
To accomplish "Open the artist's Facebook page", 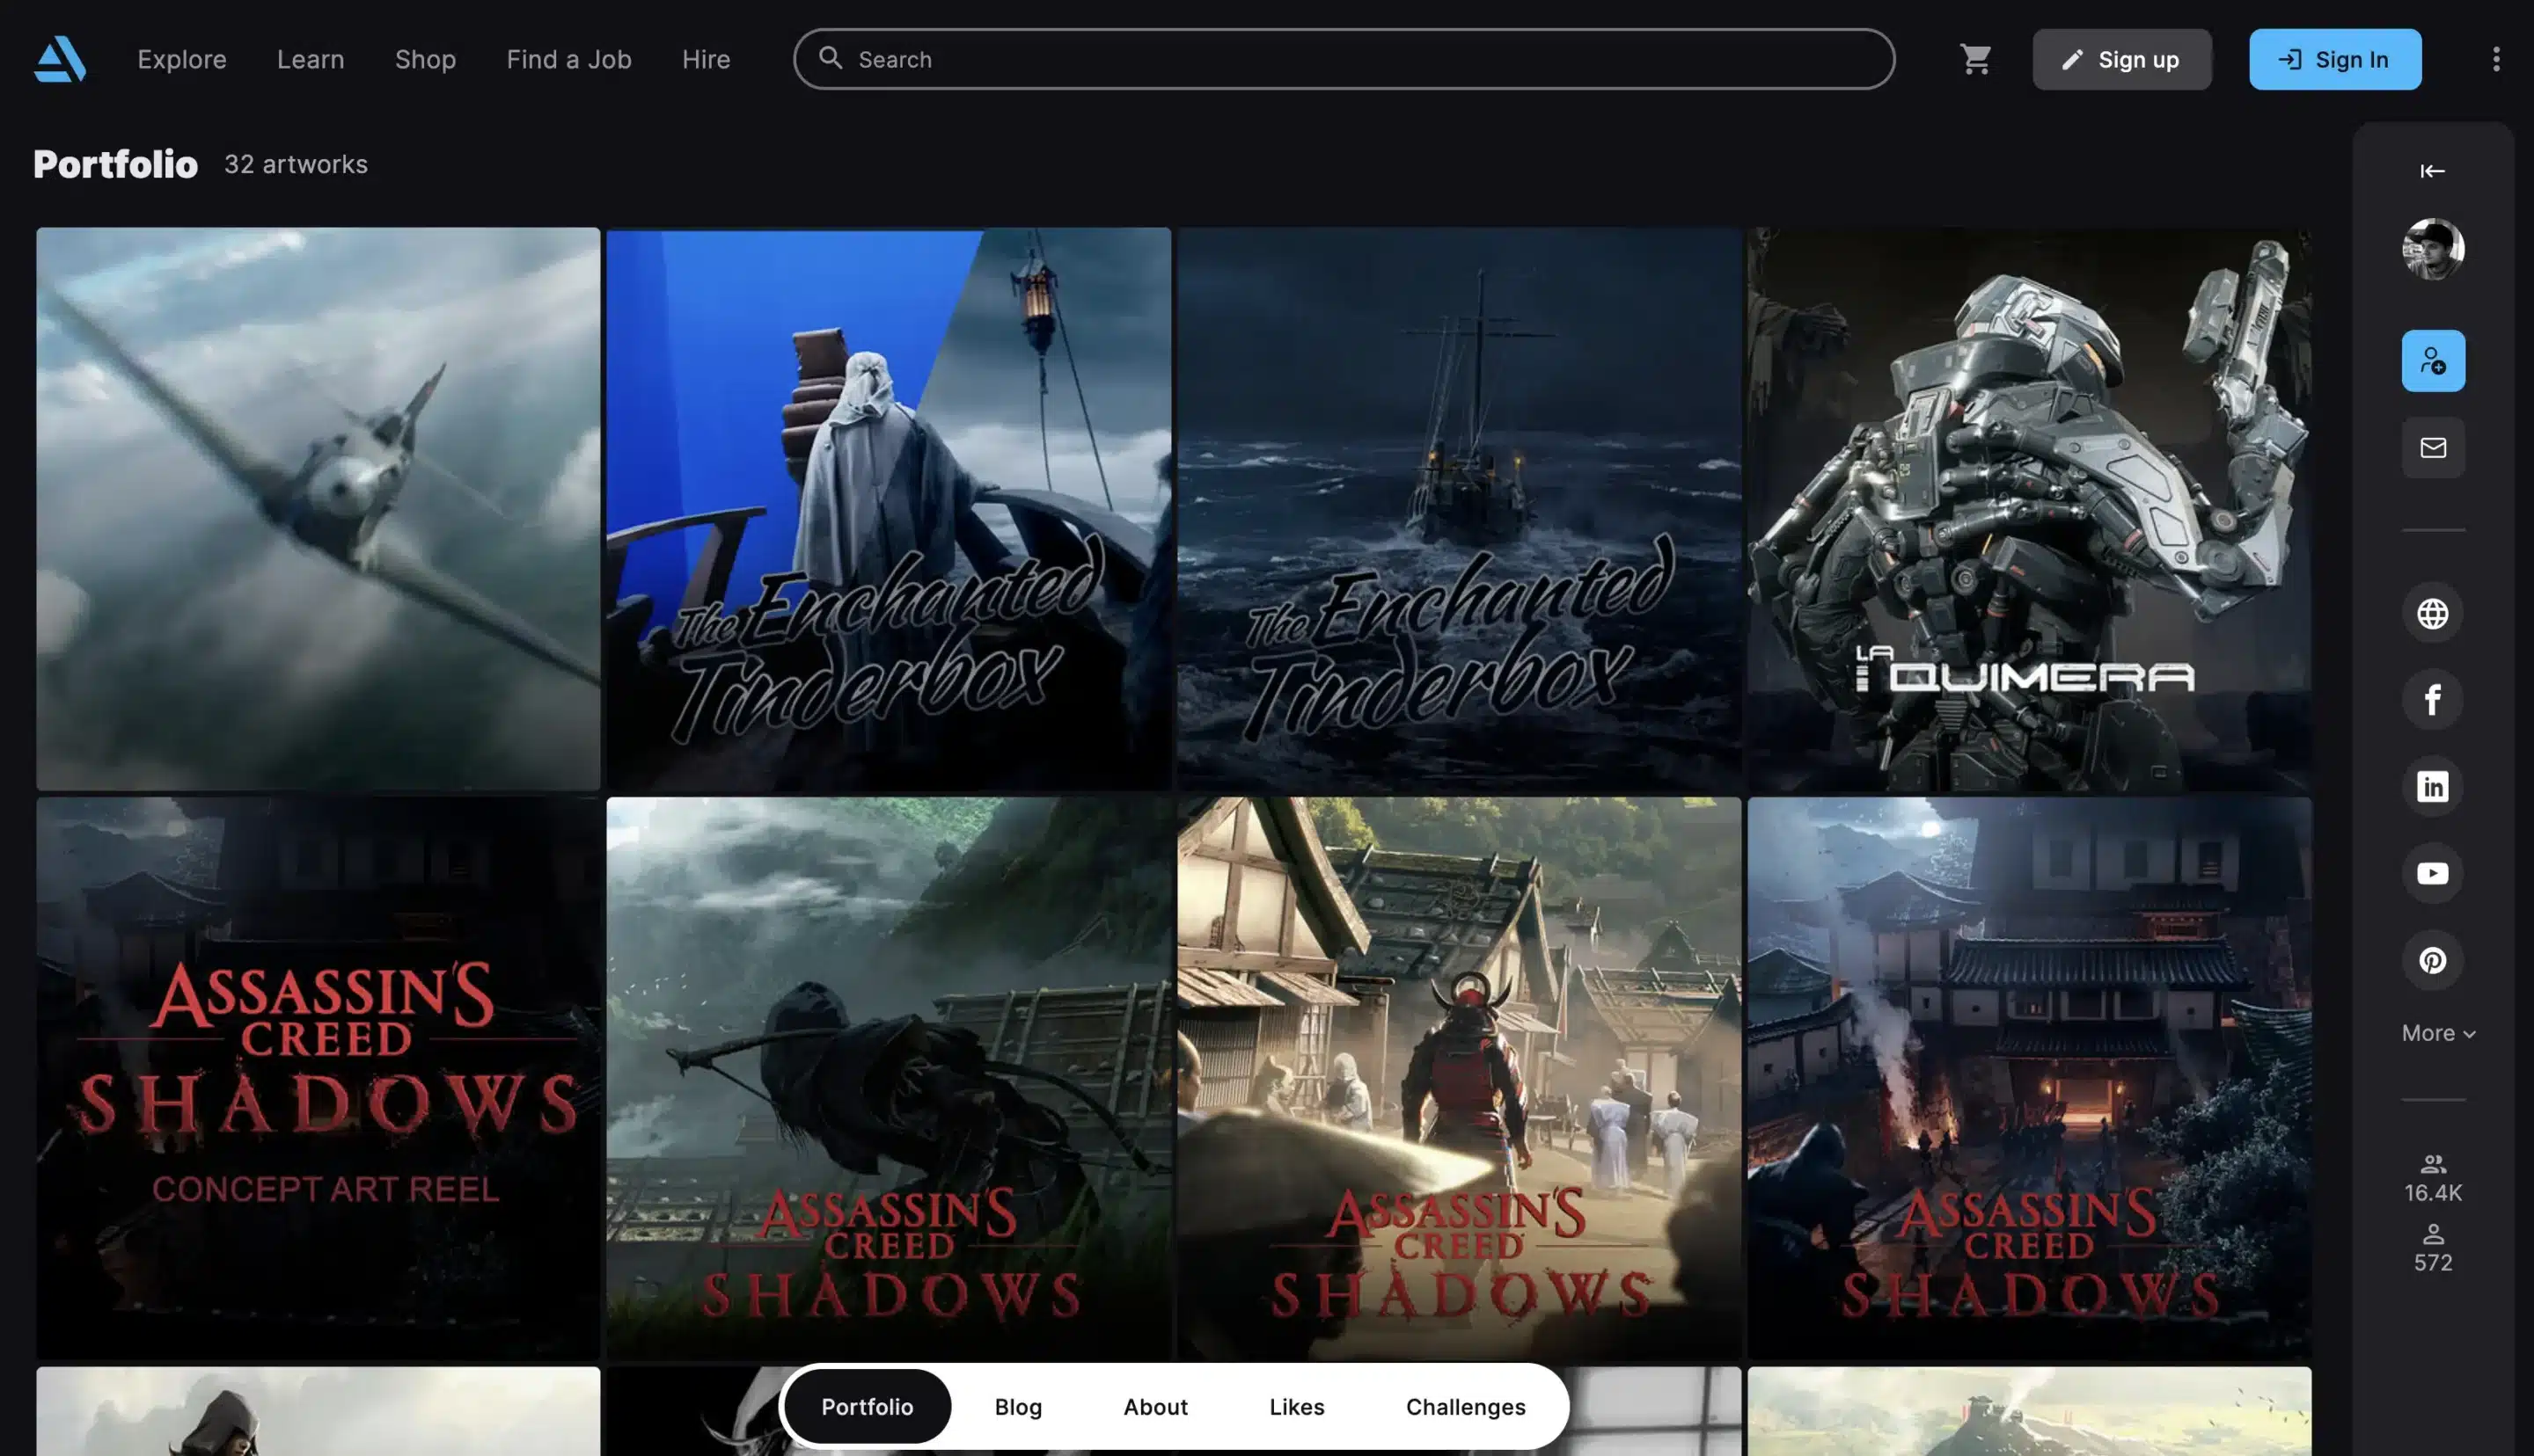I will point(2434,699).
